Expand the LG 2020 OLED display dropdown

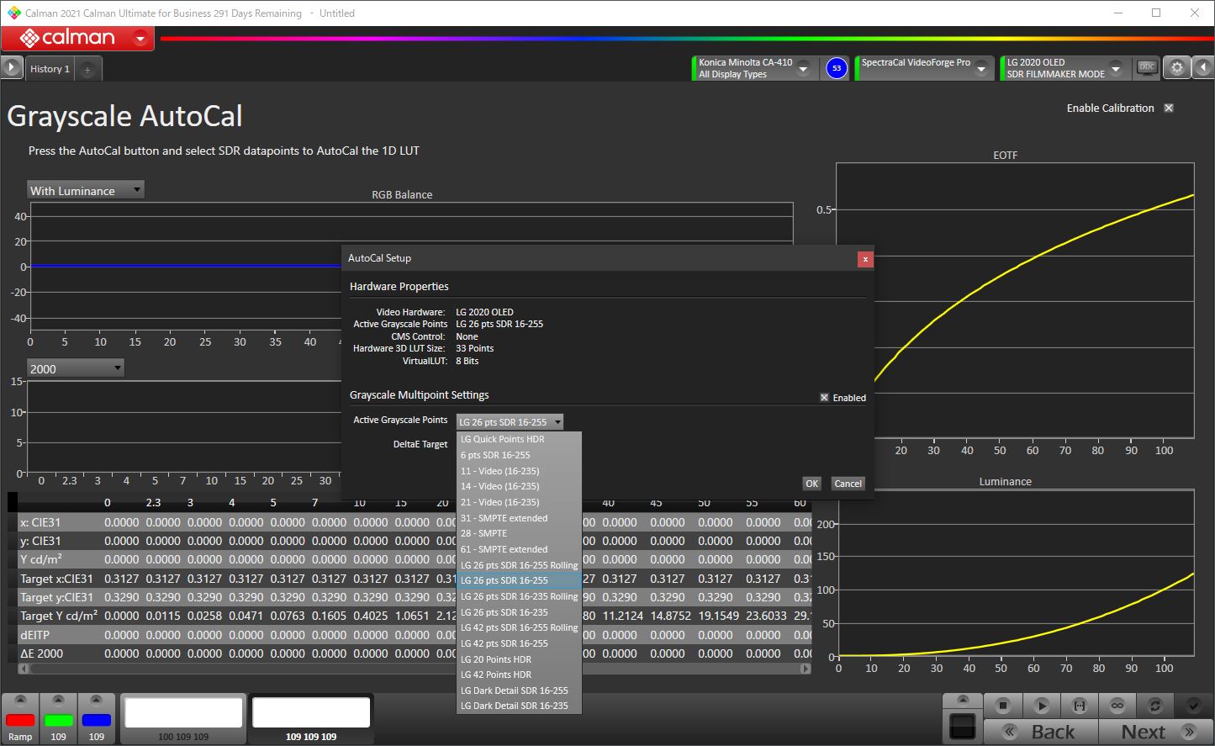point(1116,68)
